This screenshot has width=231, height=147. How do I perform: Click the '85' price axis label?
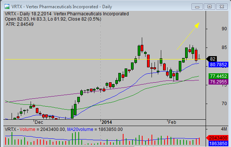[x=224, y=48]
